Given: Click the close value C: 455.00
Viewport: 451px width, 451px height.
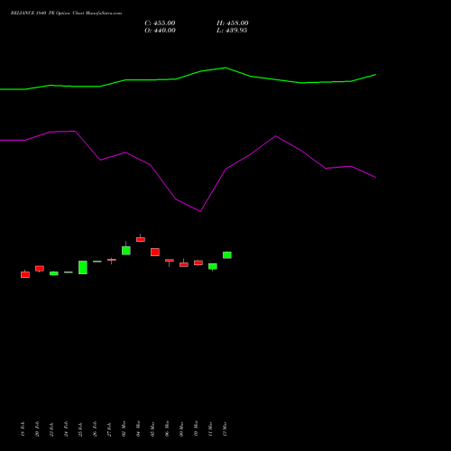Looking at the screenshot, I should tap(160, 23).
